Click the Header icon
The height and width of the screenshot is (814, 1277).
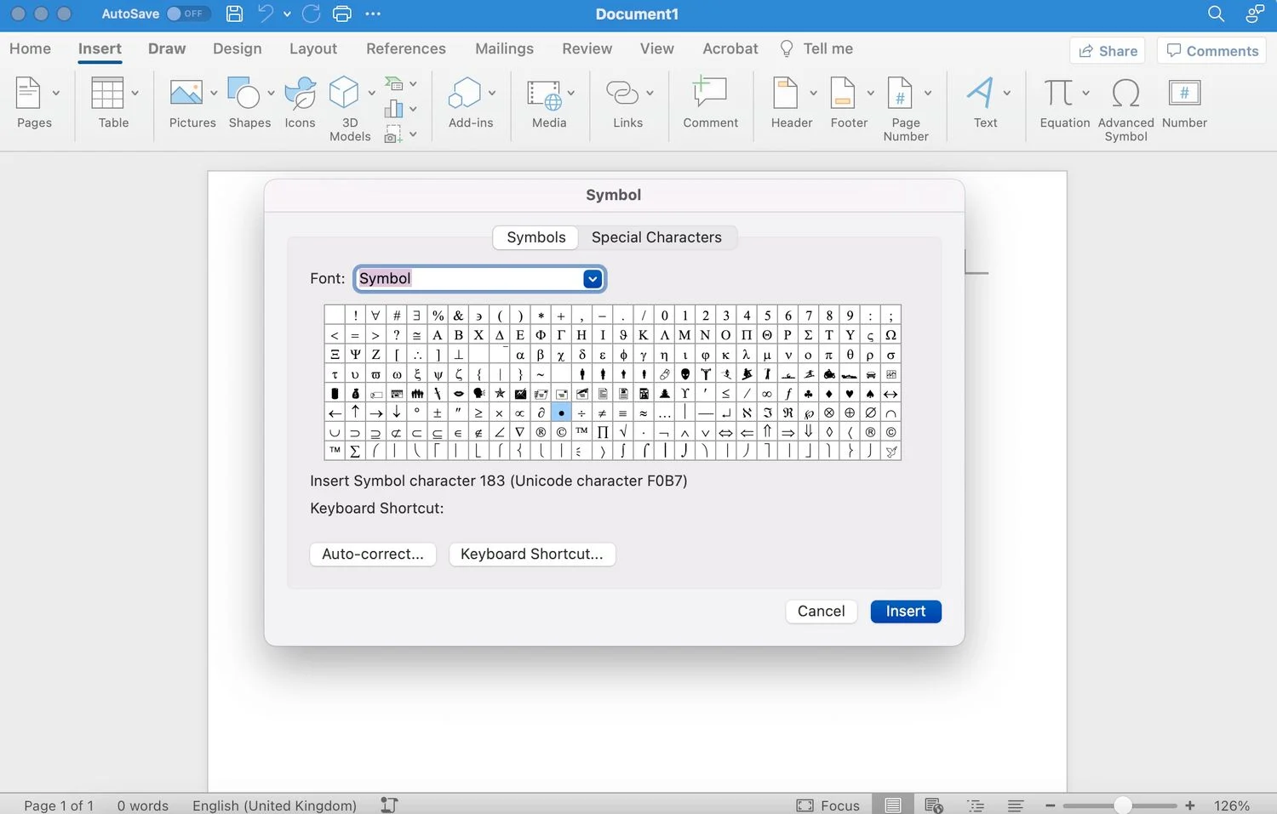point(785,93)
